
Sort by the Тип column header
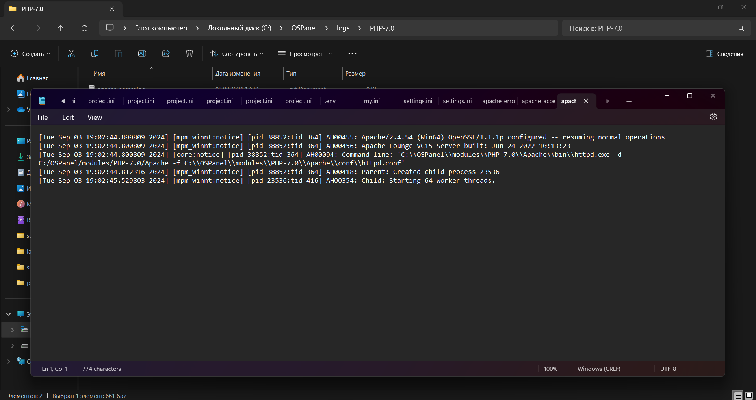coord(313,74)
